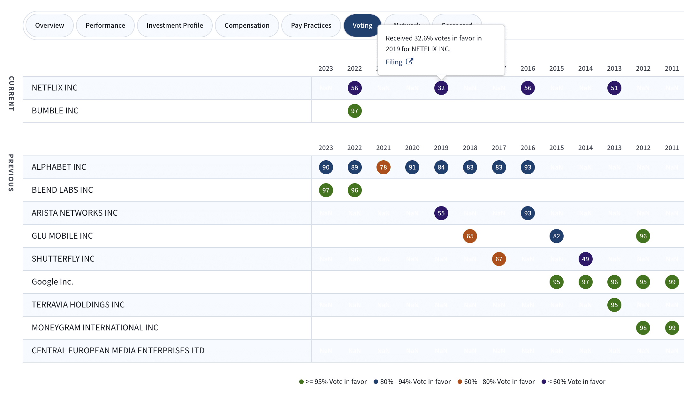Screen dimensions: 684x397
Task: Open the Investment Profile tab
Action: pos(175,25)
